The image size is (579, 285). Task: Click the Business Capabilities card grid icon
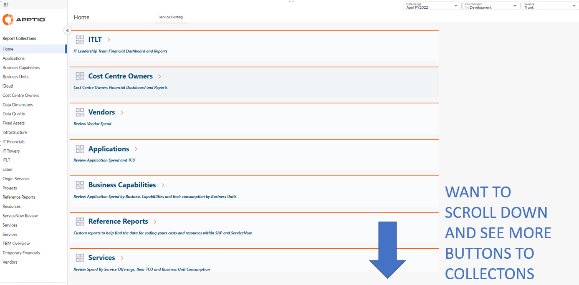(x=80, y=185)
